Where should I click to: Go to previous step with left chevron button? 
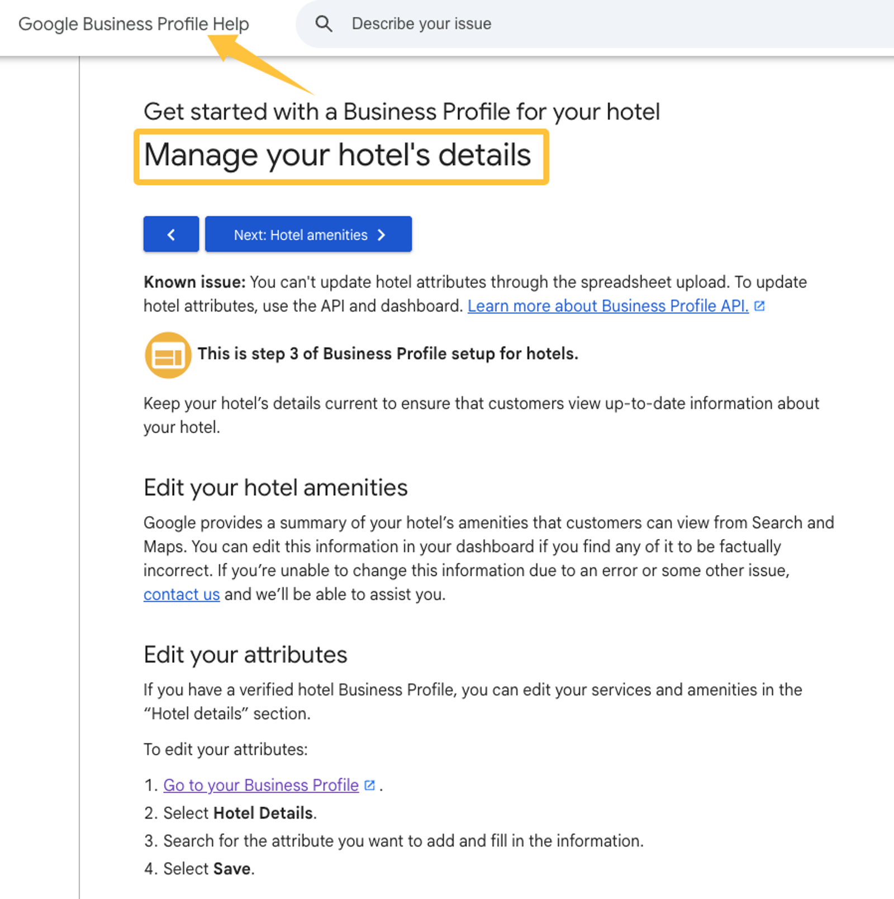point(171,234)
